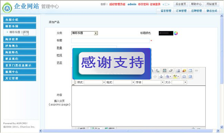
Task: Click the right arrow in header bar
Action: [x=169, y=4]
